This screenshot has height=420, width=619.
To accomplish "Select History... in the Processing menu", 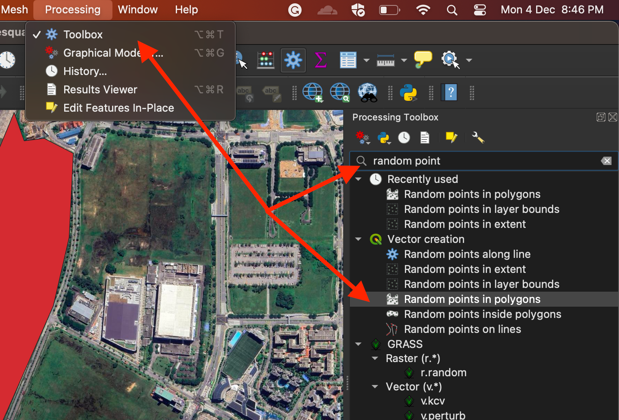I will [x=130, y=71].
